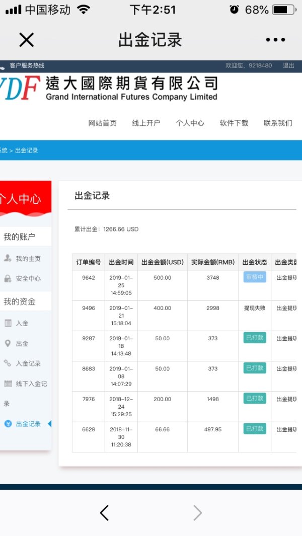Viewport: 302px width, 536px height.
Task: Click the 入金 deposit icon in sidebar
Action: (x=8, y=323)
